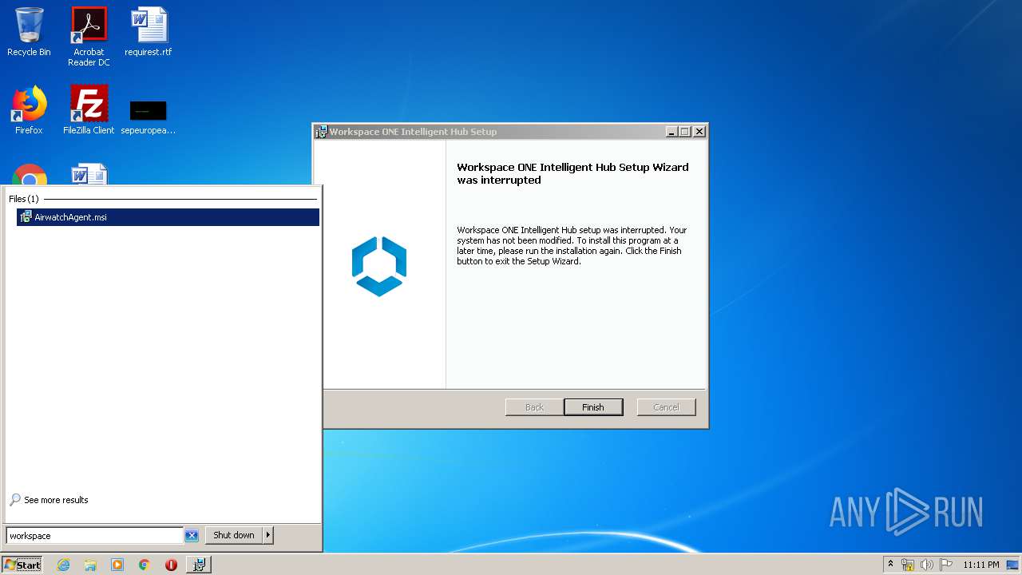Viewport: 1022px width, 575px height.
Task: Open Windows Media Player taskbar icon
Action: [x=117, y=565]
